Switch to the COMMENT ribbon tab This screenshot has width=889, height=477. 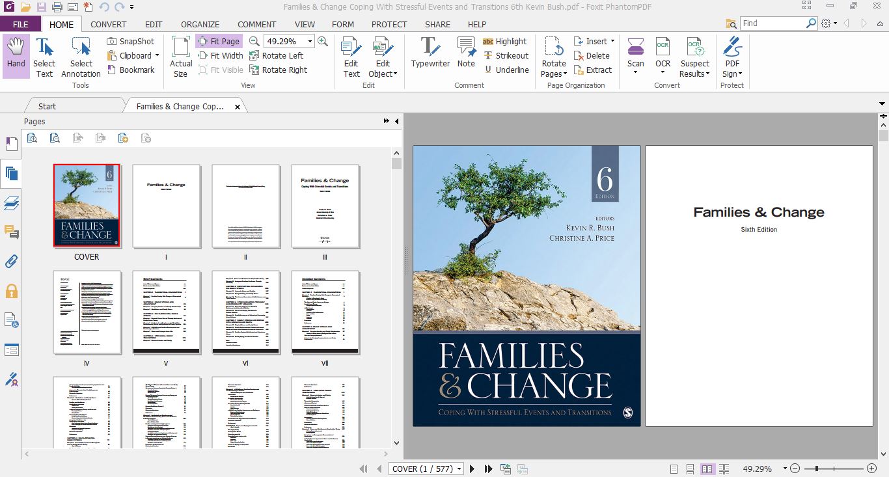point(257,24)
